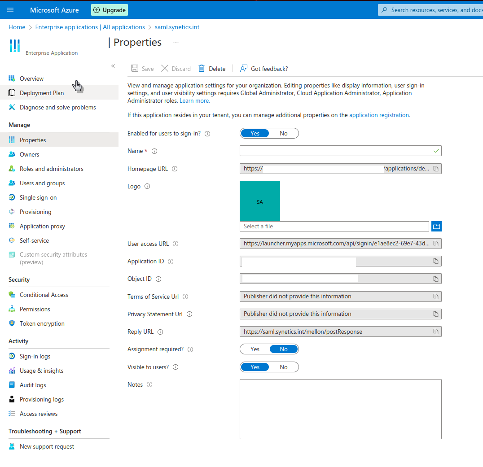Open Permissions under Security

tap(59, 309)
